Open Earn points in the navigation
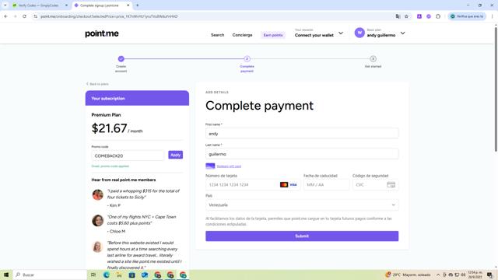Image resolution: width=498 pixels, height=280 pixels. click(273, 35)
